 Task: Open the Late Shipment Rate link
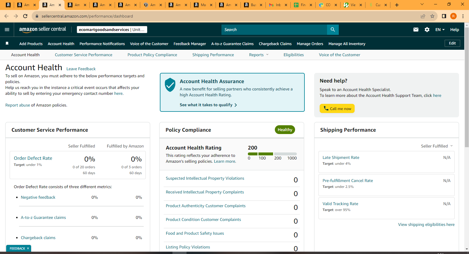click(x=341, y=157)
